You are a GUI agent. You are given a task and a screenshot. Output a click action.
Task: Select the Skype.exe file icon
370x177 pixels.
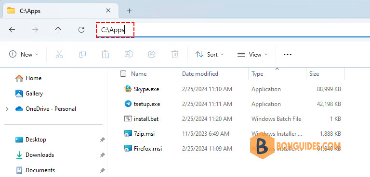pos(128,89)
